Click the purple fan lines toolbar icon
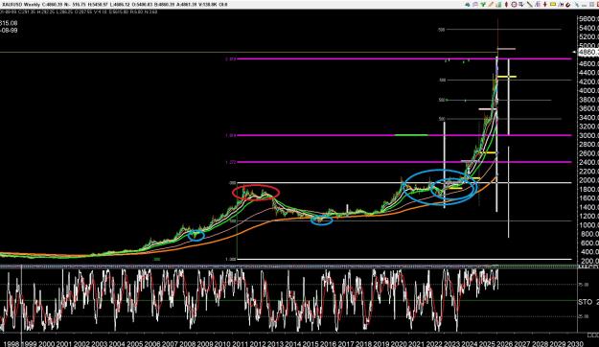This screenshot has height=347, width=599. coord(538,5)
